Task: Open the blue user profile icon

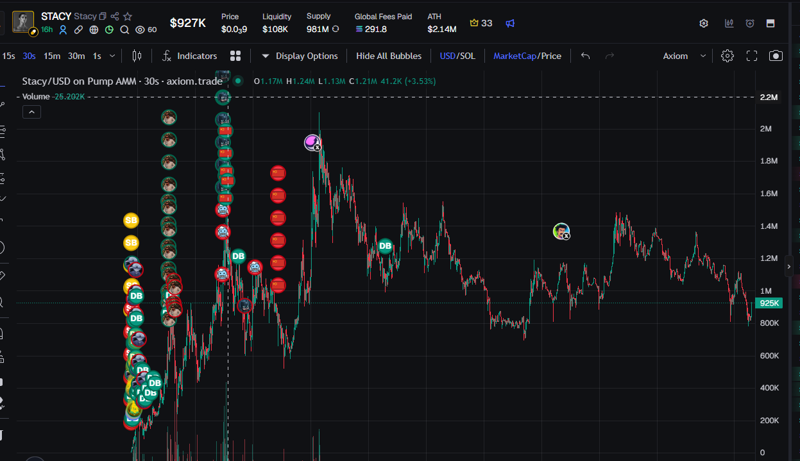Action: [63, 29]
